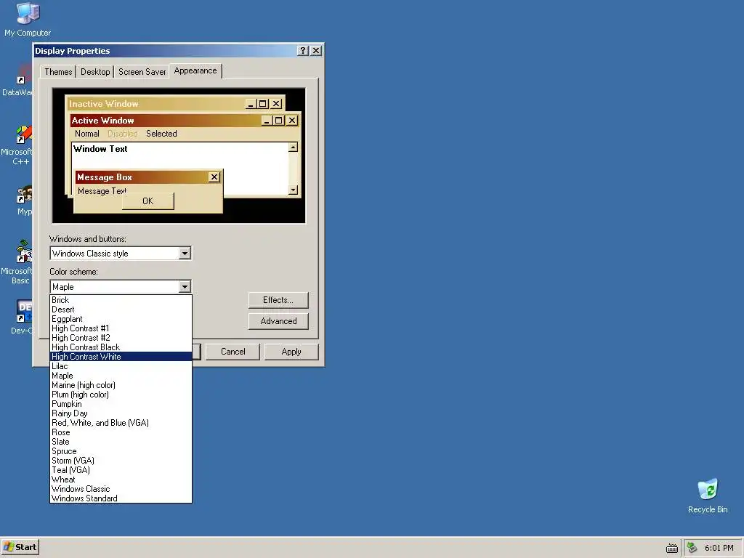The height and width of the screenshot is (558, 744).
Task: Pick Rose from the scheme list
Action: pyautogui.click(x=121, y=432)
